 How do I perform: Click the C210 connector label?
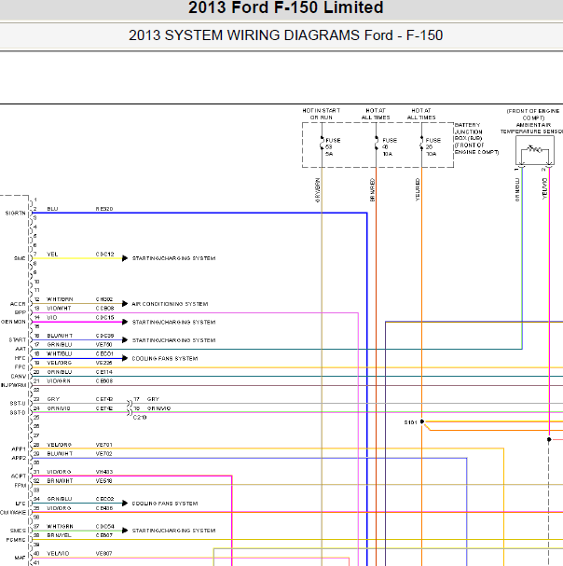(x=140, y=418)
